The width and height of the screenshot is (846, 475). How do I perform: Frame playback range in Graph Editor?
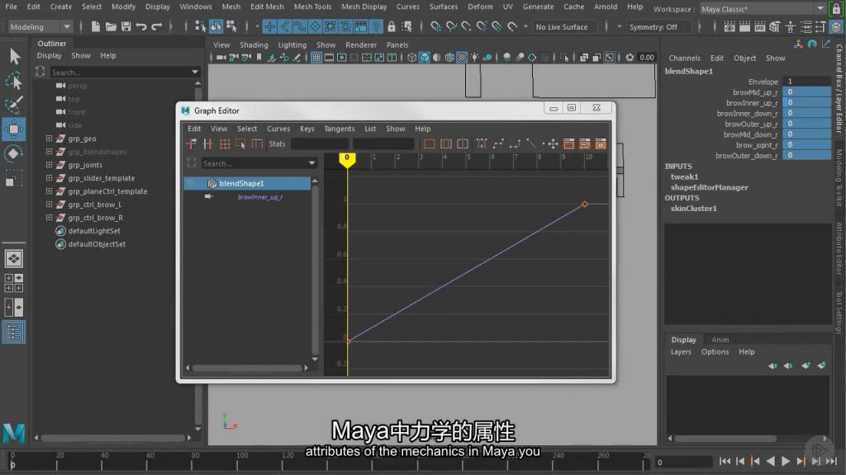pos(446,143)
